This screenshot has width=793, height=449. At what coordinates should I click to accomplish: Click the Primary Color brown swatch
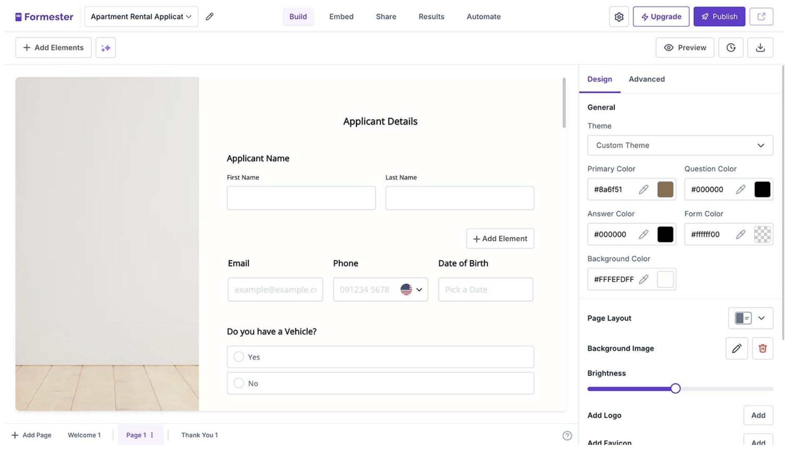pos(665,190)
